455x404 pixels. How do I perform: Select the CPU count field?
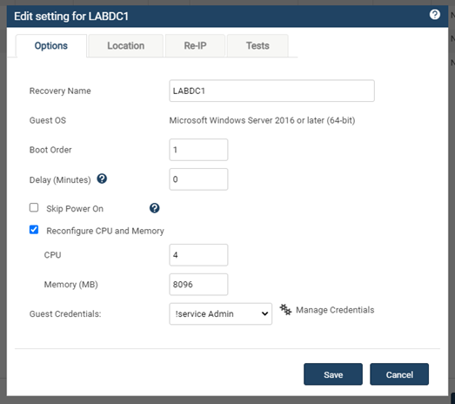(x=198, y=255)
